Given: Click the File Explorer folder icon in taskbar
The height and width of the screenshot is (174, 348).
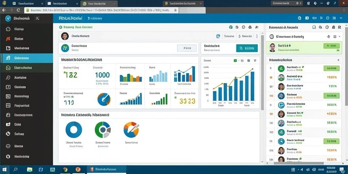Looking at the screenshot, I should click(x=30, y=170).
